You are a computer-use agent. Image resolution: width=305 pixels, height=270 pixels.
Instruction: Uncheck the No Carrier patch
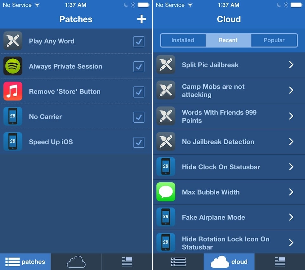pos(139,117)
